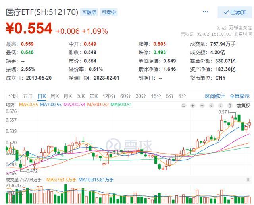The width and height of the screenshot is (254, 205).
Task: Select the 日K chart tab
Action: pos(42,96)
